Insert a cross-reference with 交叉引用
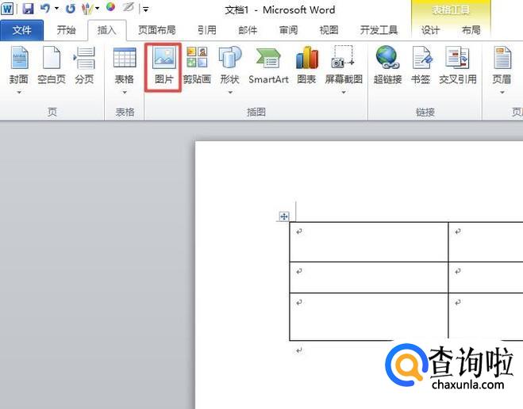The image size is (523, 409). pyautogui.click(x=458, y=65)
